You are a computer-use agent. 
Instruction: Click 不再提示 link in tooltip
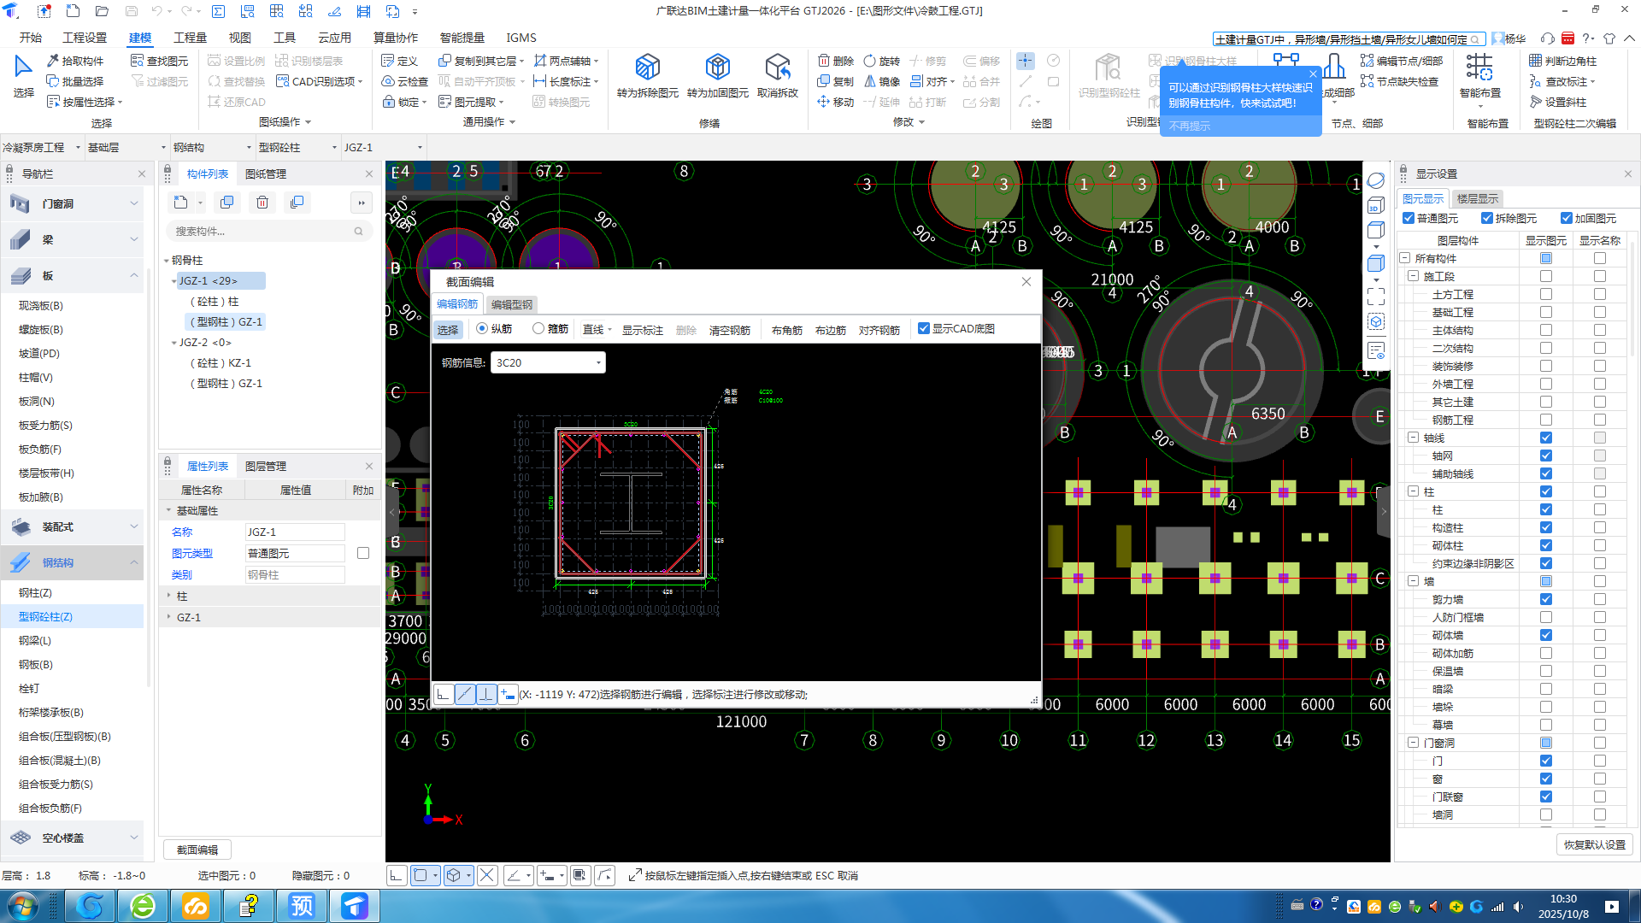click(x=1189, y=126)
